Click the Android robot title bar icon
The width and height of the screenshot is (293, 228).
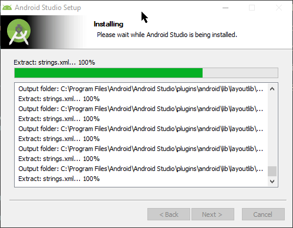pyautogui.click(x=7, y=8)
